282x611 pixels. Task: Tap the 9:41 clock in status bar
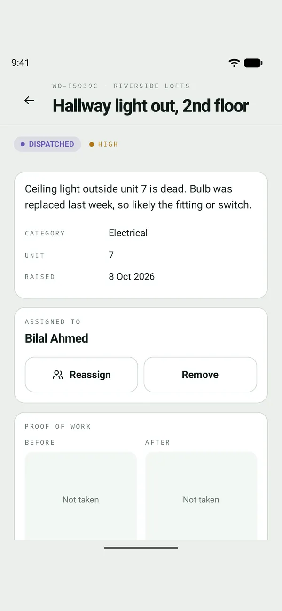click(x=20, y=63)
